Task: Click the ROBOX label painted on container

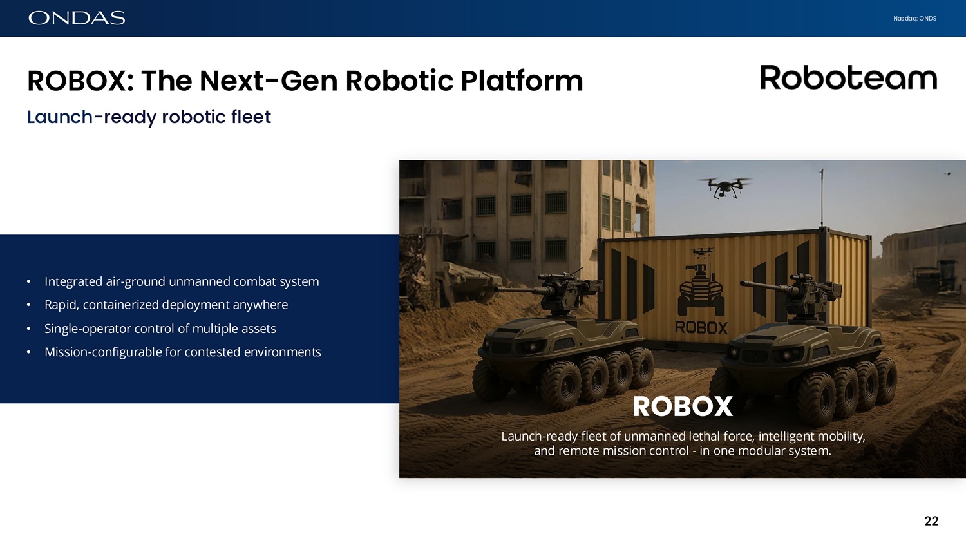Action: point(701,328)
